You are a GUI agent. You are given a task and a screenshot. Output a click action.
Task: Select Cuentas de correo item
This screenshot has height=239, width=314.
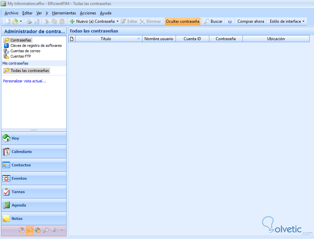pos(22,51)
